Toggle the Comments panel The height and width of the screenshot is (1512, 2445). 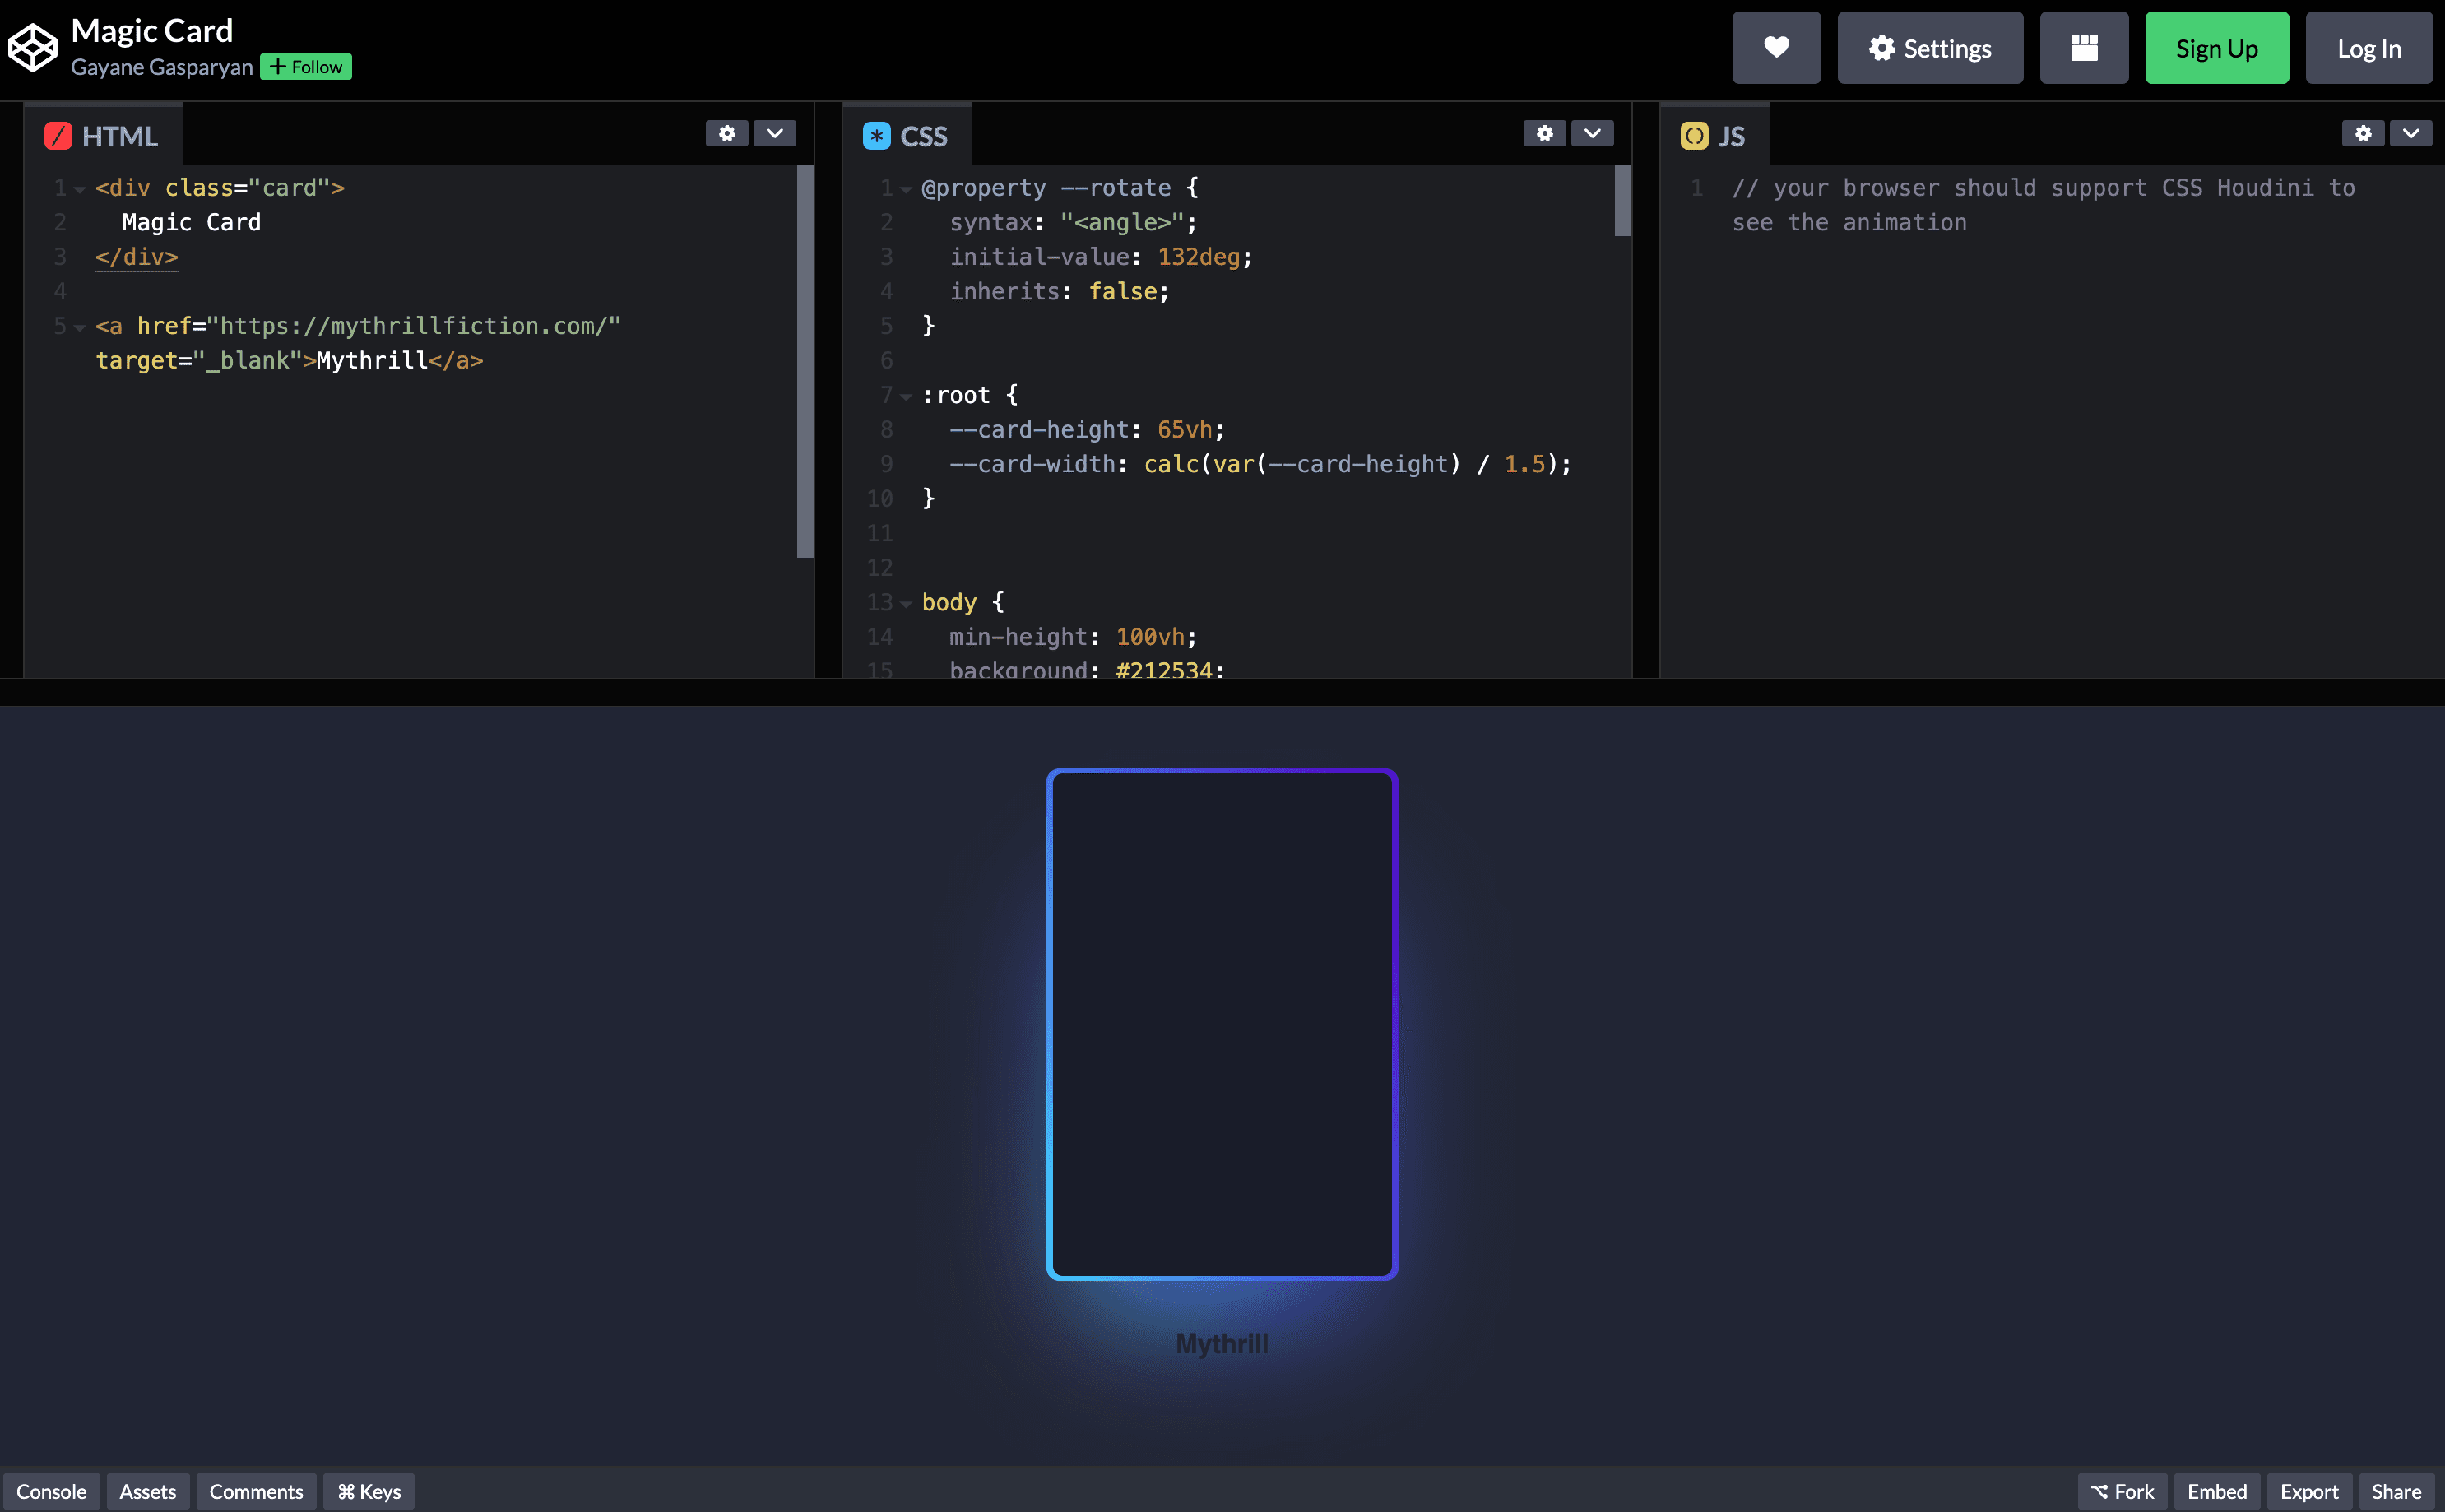pyautogui.click(x=256, y=1490)
